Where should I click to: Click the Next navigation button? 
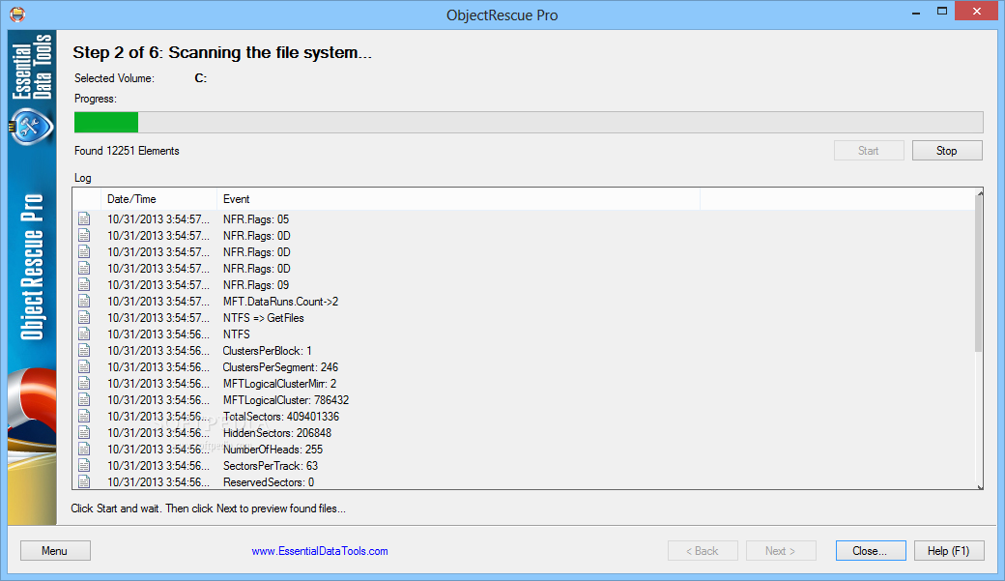point(781,551)
